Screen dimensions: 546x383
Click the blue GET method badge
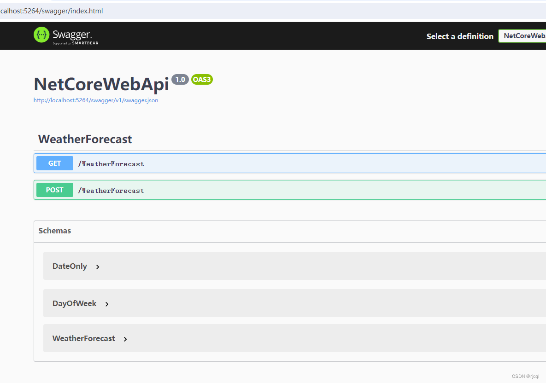click(x=54, y=163)
